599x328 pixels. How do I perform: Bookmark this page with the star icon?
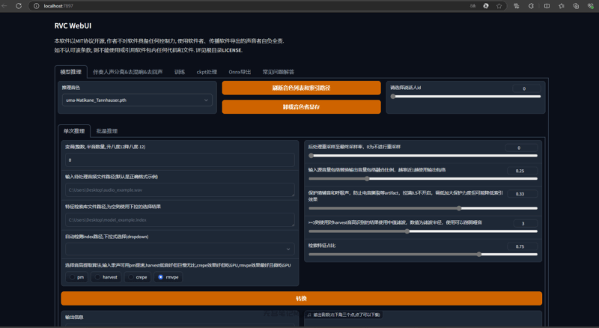click(498, 5)
